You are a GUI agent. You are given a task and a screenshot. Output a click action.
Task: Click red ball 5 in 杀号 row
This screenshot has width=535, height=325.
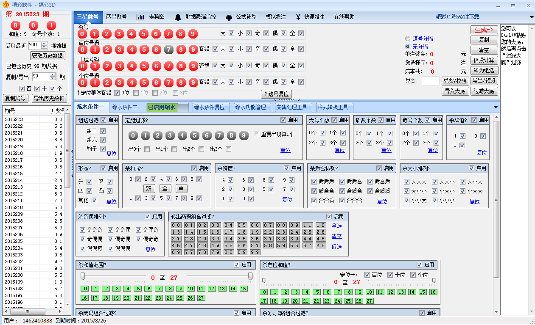click(x=144, y=34)
